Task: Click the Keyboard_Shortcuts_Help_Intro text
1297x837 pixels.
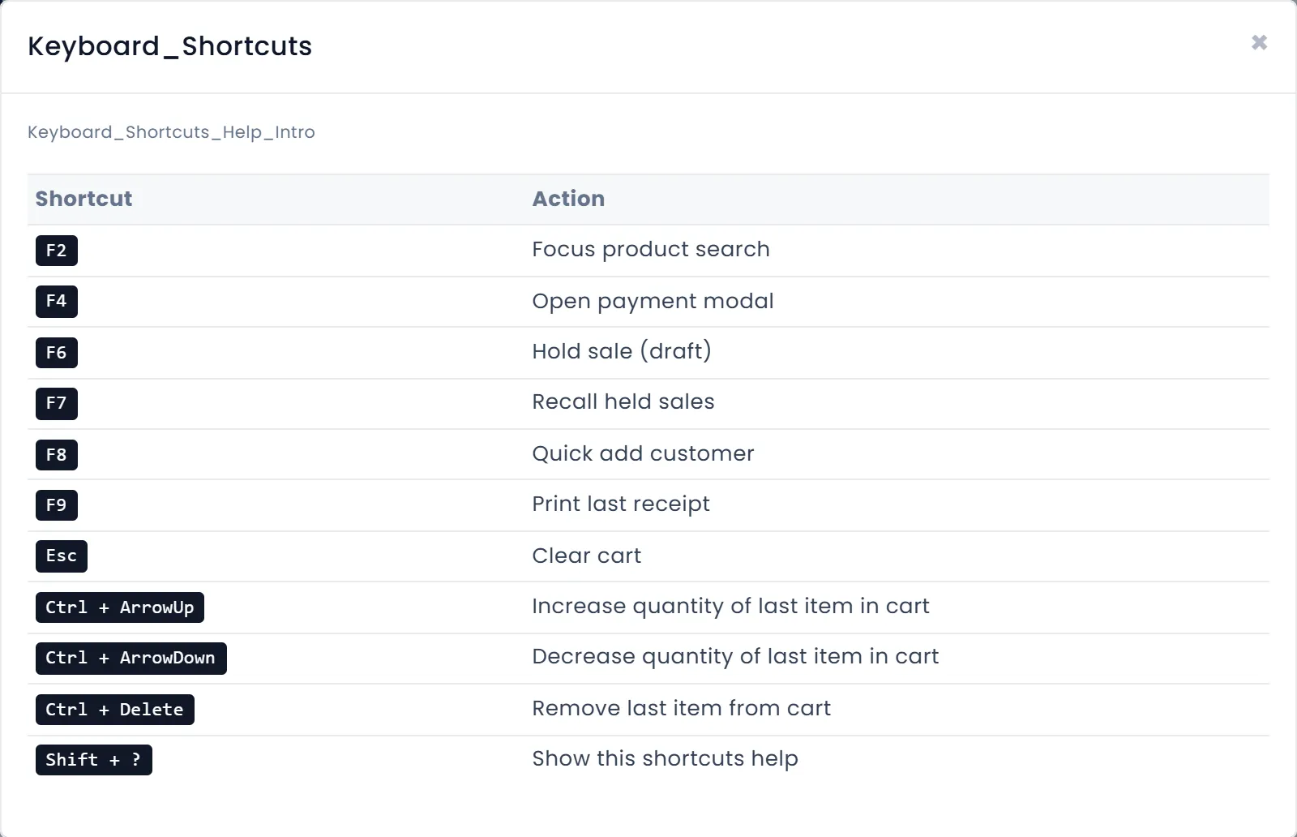Action: pos(171,132)
